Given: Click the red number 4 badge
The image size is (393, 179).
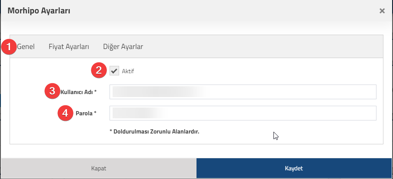Looking at the screenshot, I should click(65, 113).
